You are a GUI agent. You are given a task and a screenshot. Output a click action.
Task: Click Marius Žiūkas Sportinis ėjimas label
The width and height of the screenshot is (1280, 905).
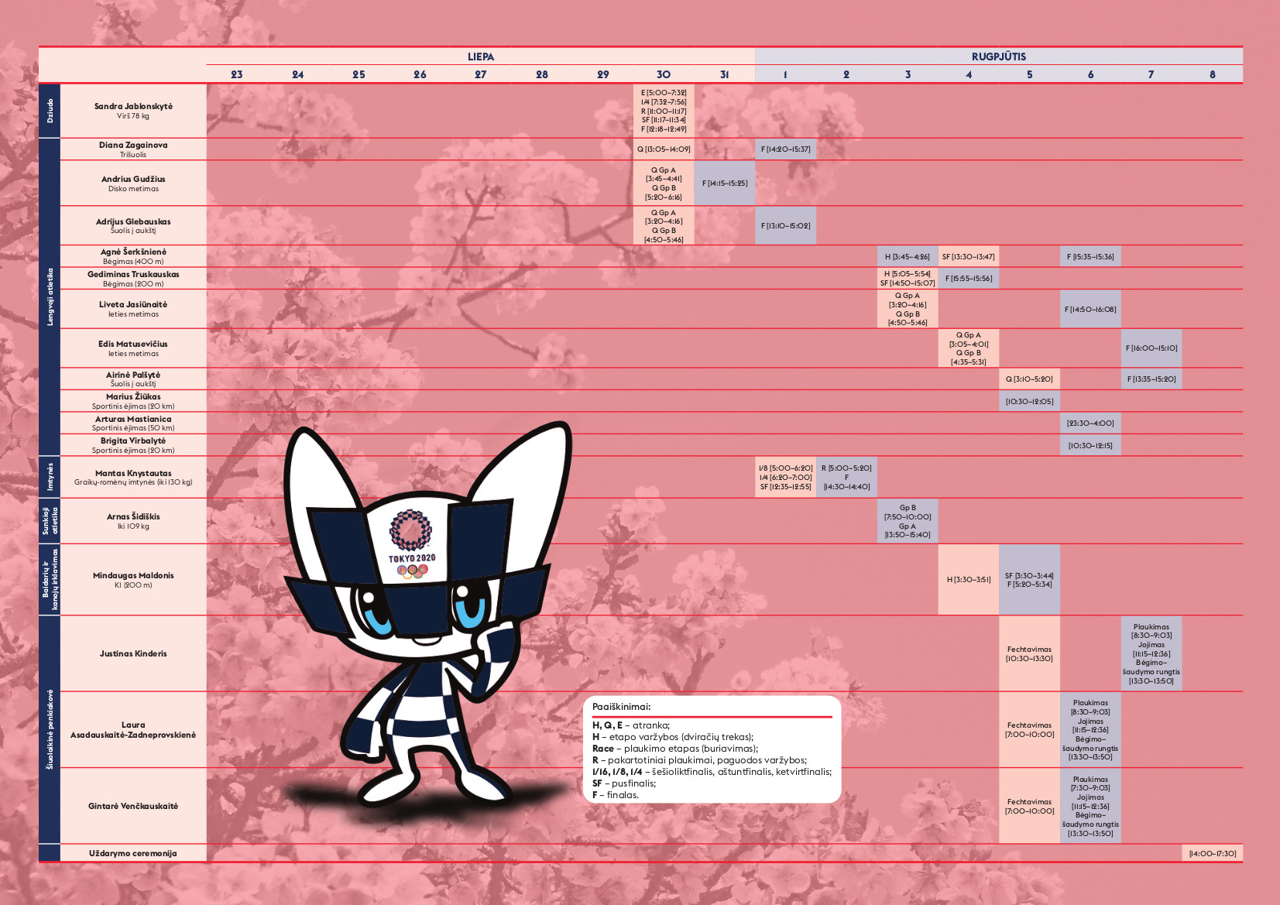click(133, 401)
